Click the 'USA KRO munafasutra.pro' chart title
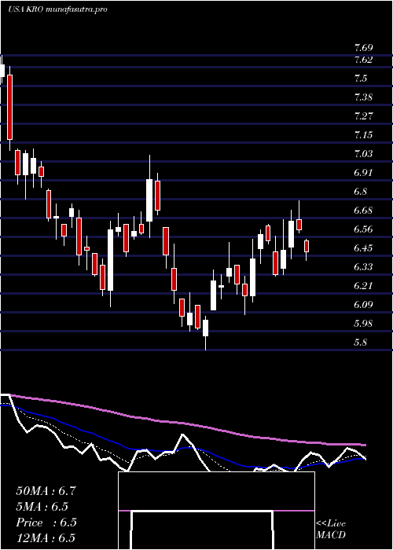The width and height of the screenshot is (393, 550). tap(57, 9)
